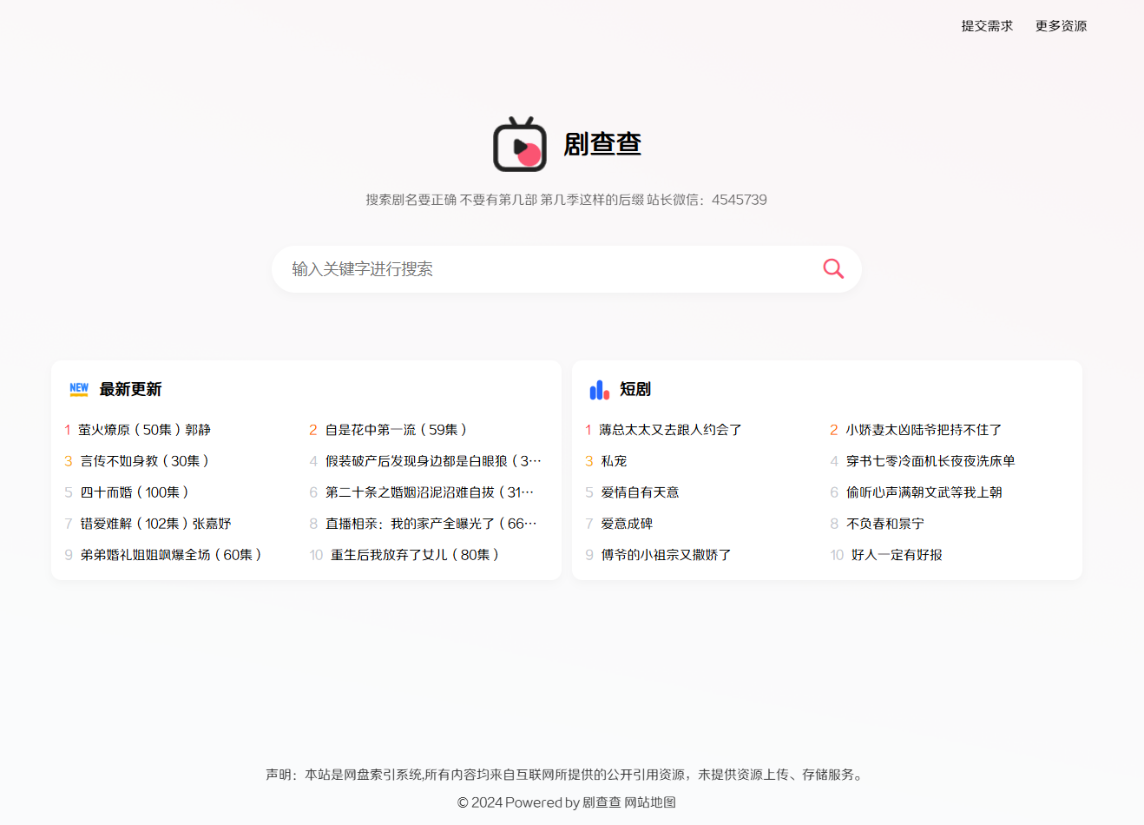Viewport: 1144px width, 825px height.
Task: Open short drama 偷听心声满朝文武等我上朝
Action: coord(924,492)
